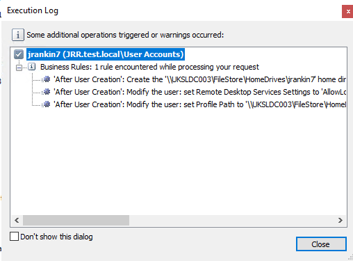Collapse the Business Rules tree node

coord(19,68)
